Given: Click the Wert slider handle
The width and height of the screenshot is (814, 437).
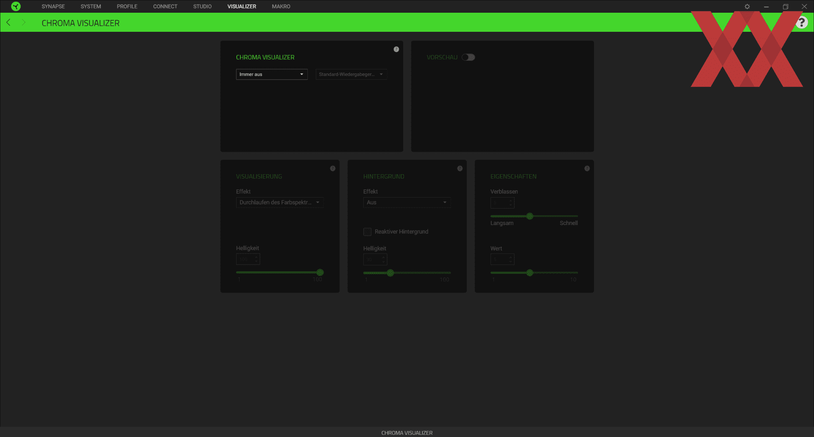Looking at the screenshot, I should 530,273.
